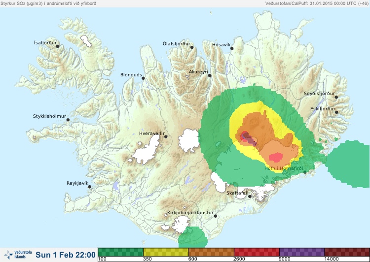This screenshot has width=370, height=262.
Task: Select the purple 9000 legend swatch
Action: click(302, 252)
